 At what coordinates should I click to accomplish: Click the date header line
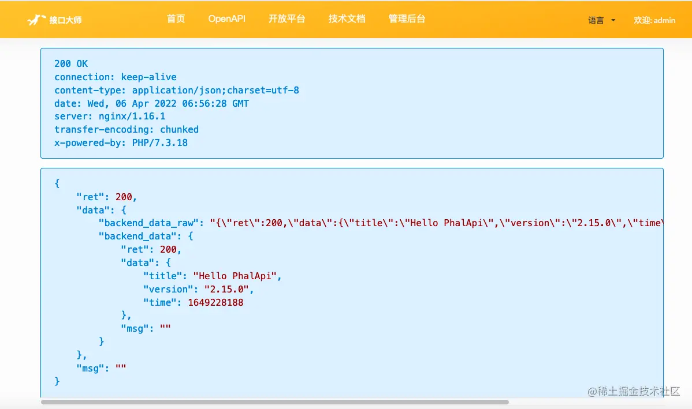(151, 103)
